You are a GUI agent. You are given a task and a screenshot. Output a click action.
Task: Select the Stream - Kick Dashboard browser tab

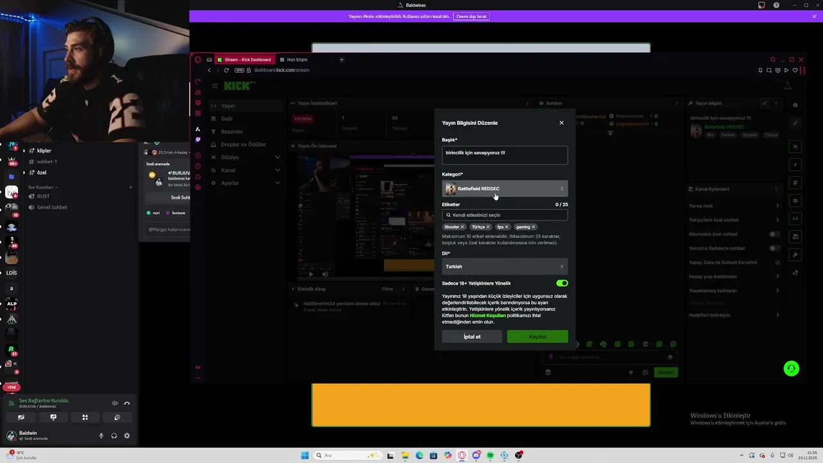coord(244,59)
